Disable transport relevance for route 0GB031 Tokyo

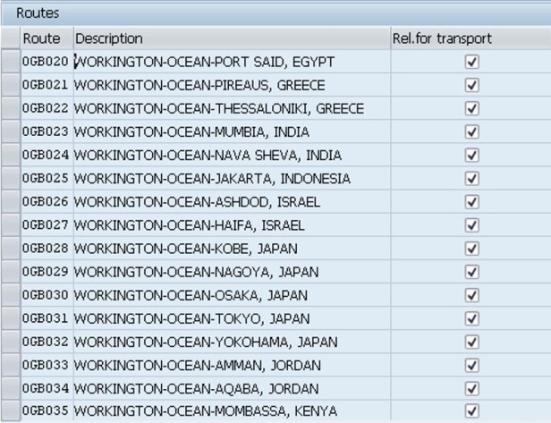point(472,318)
